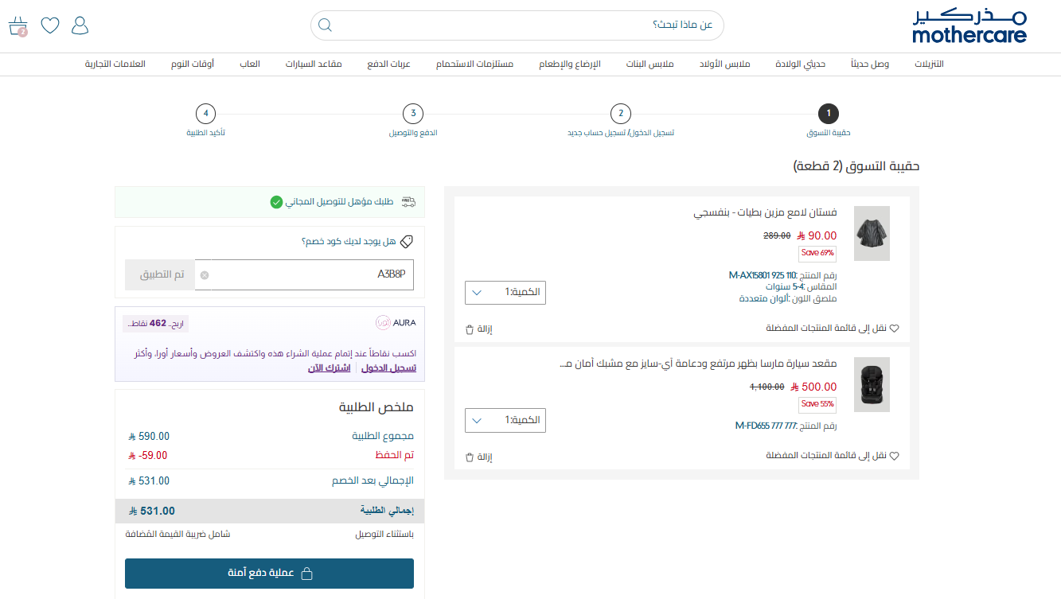Open the shopping cart icon
1061x599 pixels.
17,25
